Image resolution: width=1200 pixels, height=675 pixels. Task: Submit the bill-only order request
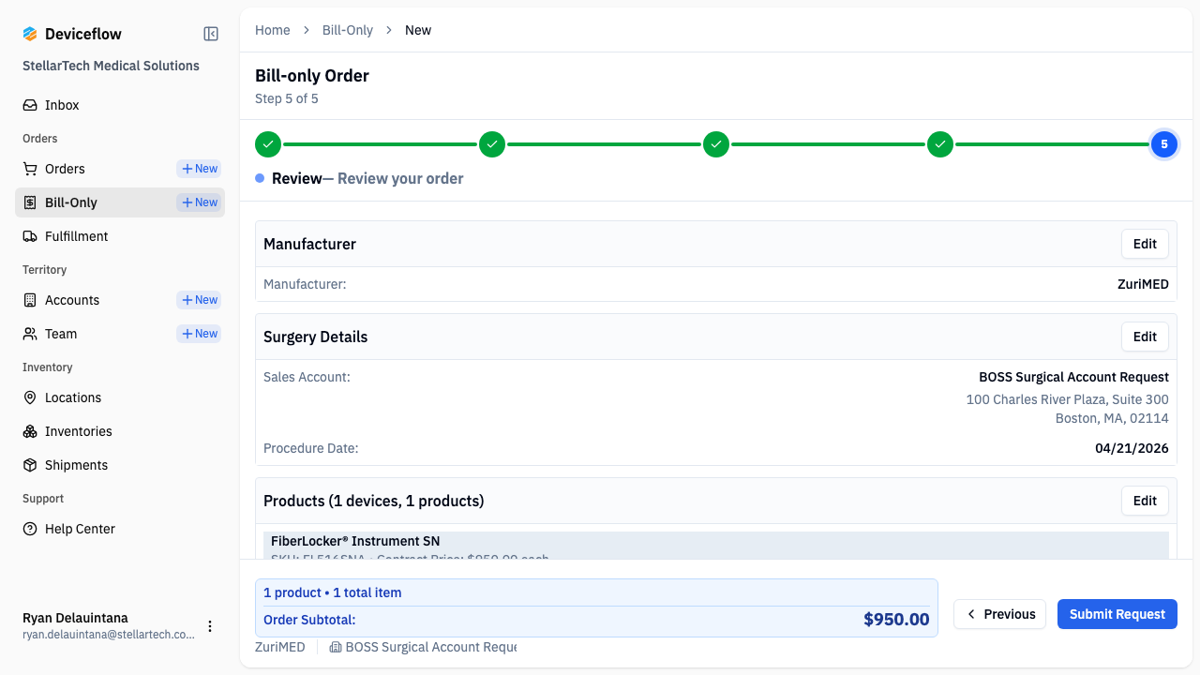(1117, 614)
